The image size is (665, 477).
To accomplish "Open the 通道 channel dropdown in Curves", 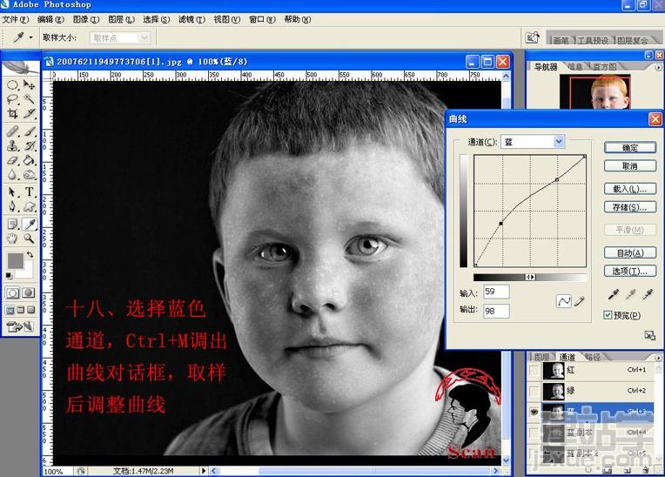I will pos(559,142).
